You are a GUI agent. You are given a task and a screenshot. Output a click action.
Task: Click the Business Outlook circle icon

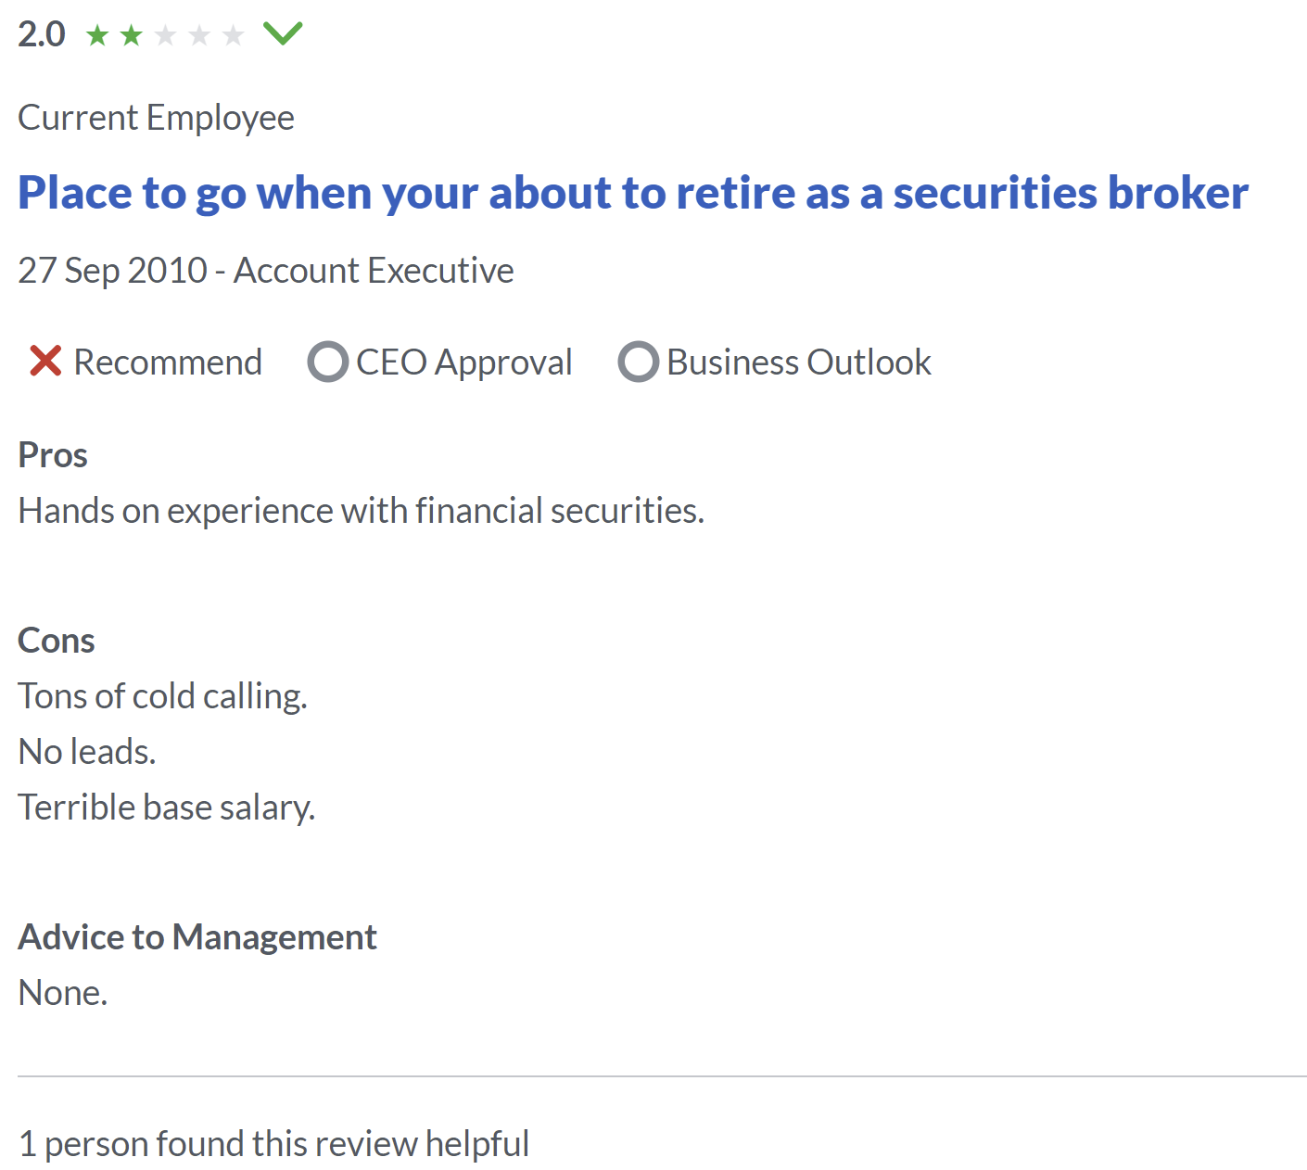pyautogui.click(x=639, y=362)
